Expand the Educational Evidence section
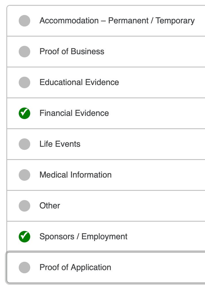 106,82
